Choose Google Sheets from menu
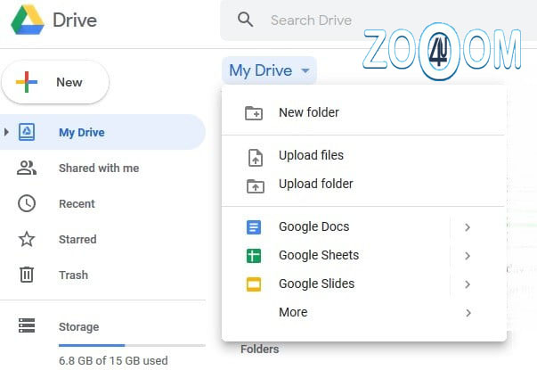Viewport: 537px width, 370px height. (363, 255)
